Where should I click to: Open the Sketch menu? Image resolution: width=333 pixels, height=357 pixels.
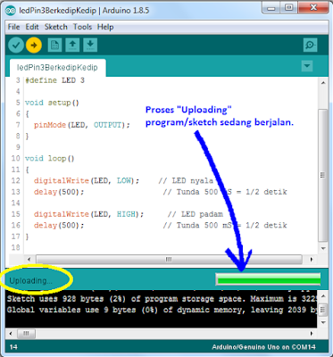56,27
